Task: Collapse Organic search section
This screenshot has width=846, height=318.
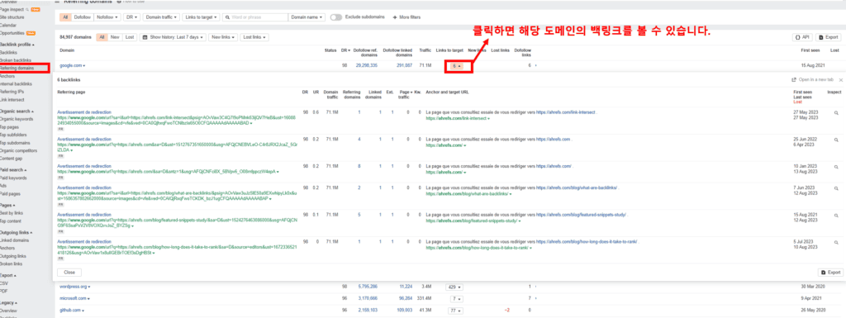Action: (17, 111)
